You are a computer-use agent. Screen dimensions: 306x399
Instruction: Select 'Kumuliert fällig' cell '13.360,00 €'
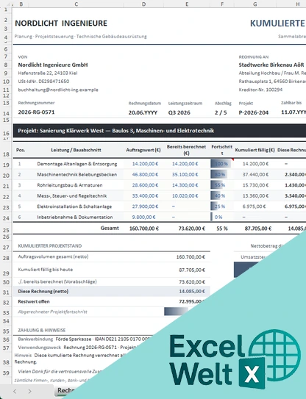tap(255, 196)
